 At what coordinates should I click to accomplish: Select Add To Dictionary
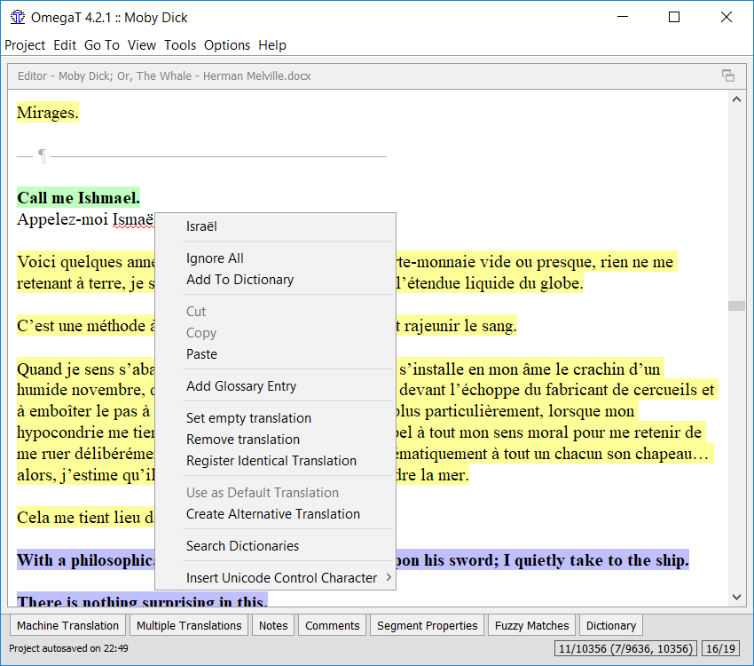pyautogui.click(x=275, y=280)
